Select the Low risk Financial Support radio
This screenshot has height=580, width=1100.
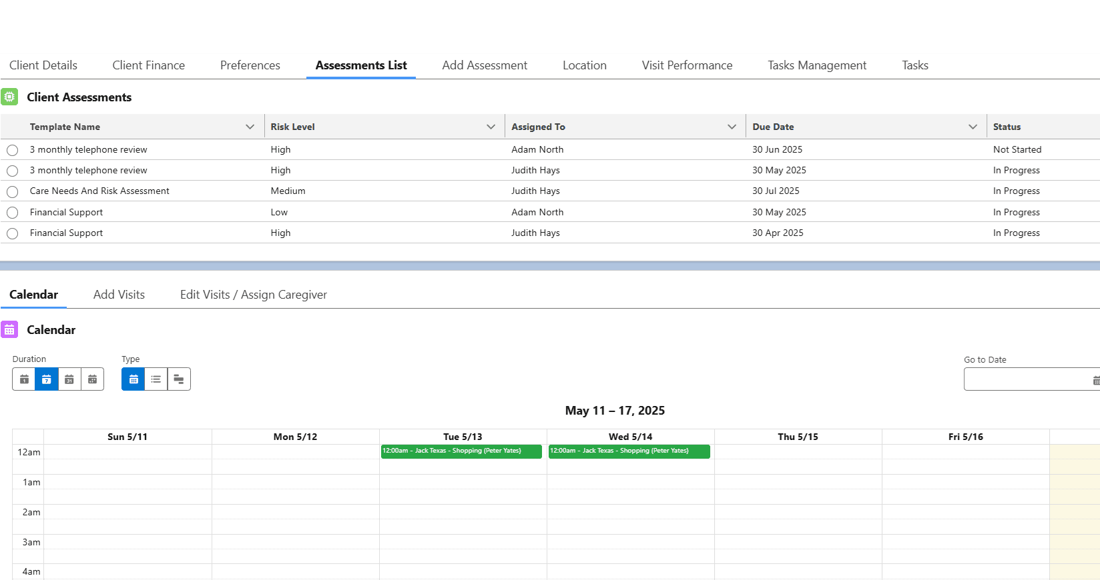click(13, 213)
